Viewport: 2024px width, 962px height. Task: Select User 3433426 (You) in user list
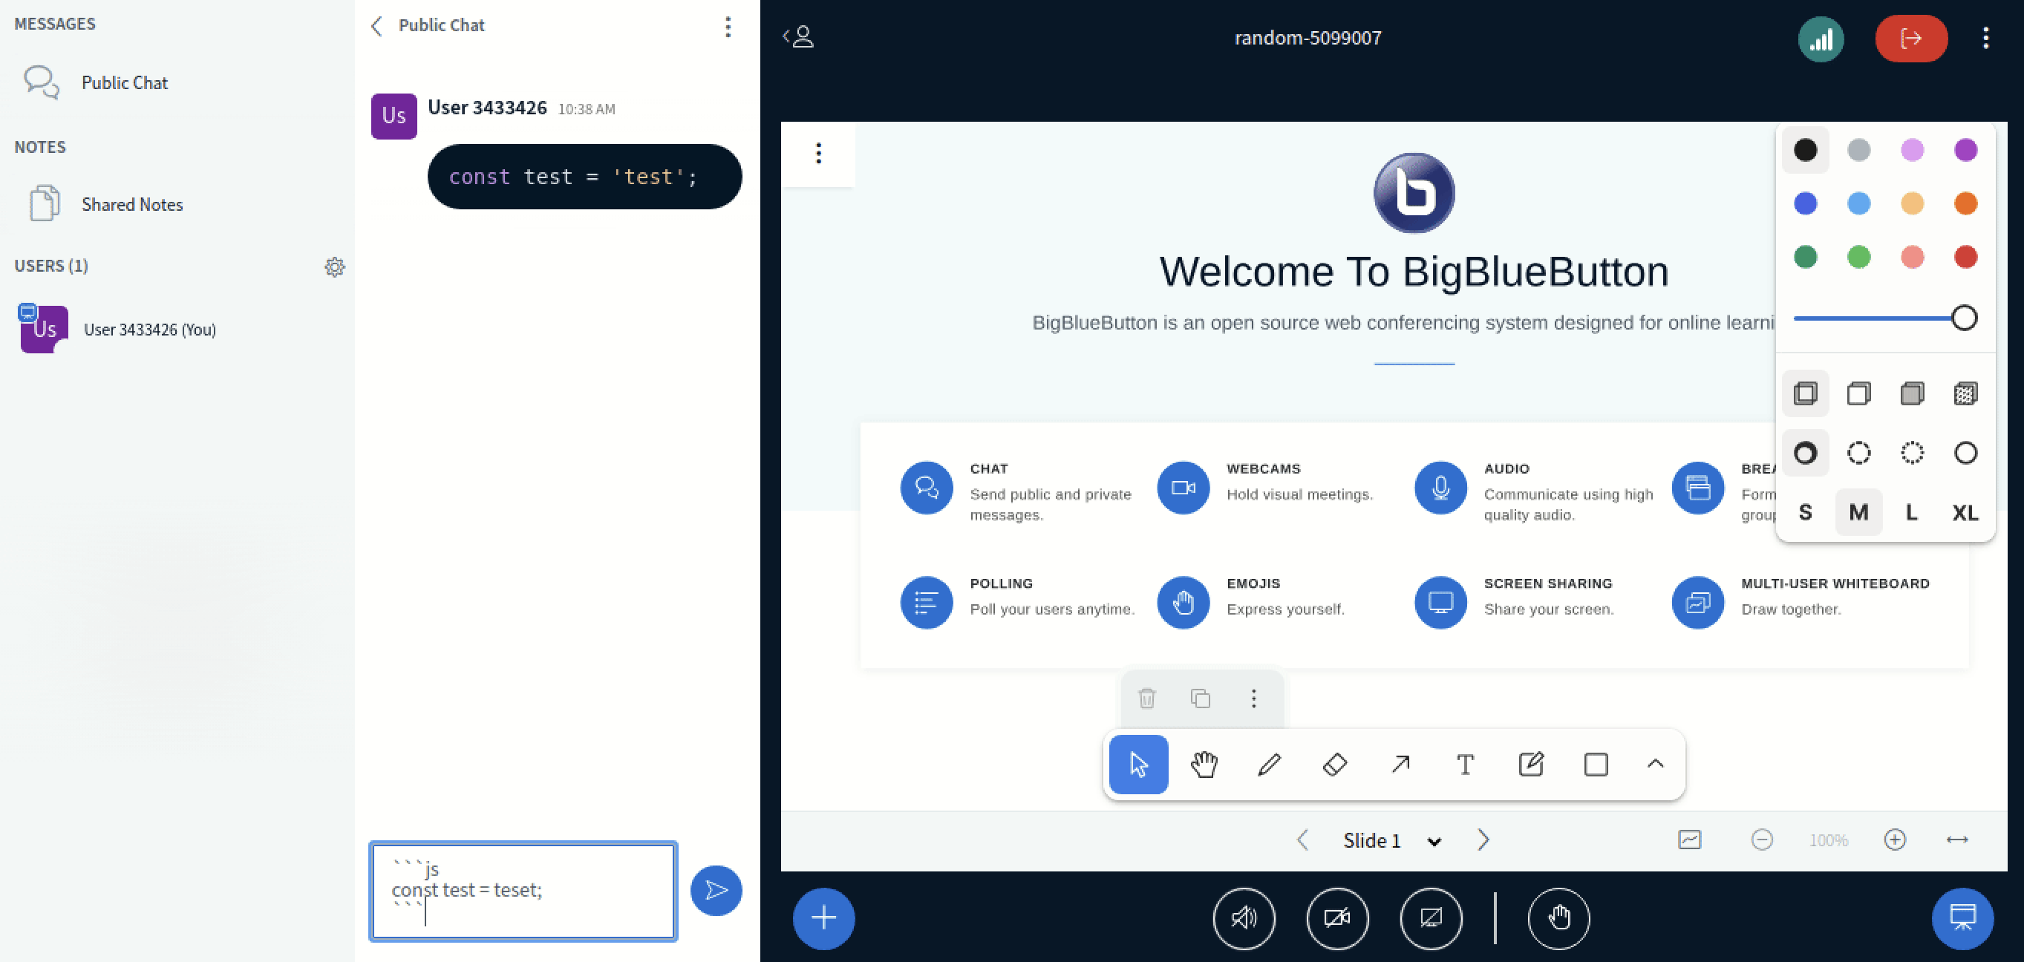pos(177,329)
